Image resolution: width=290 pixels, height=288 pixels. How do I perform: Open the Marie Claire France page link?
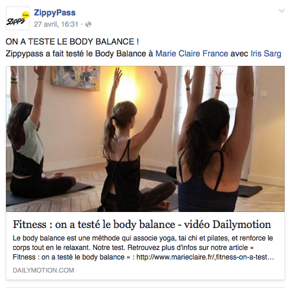192,53
